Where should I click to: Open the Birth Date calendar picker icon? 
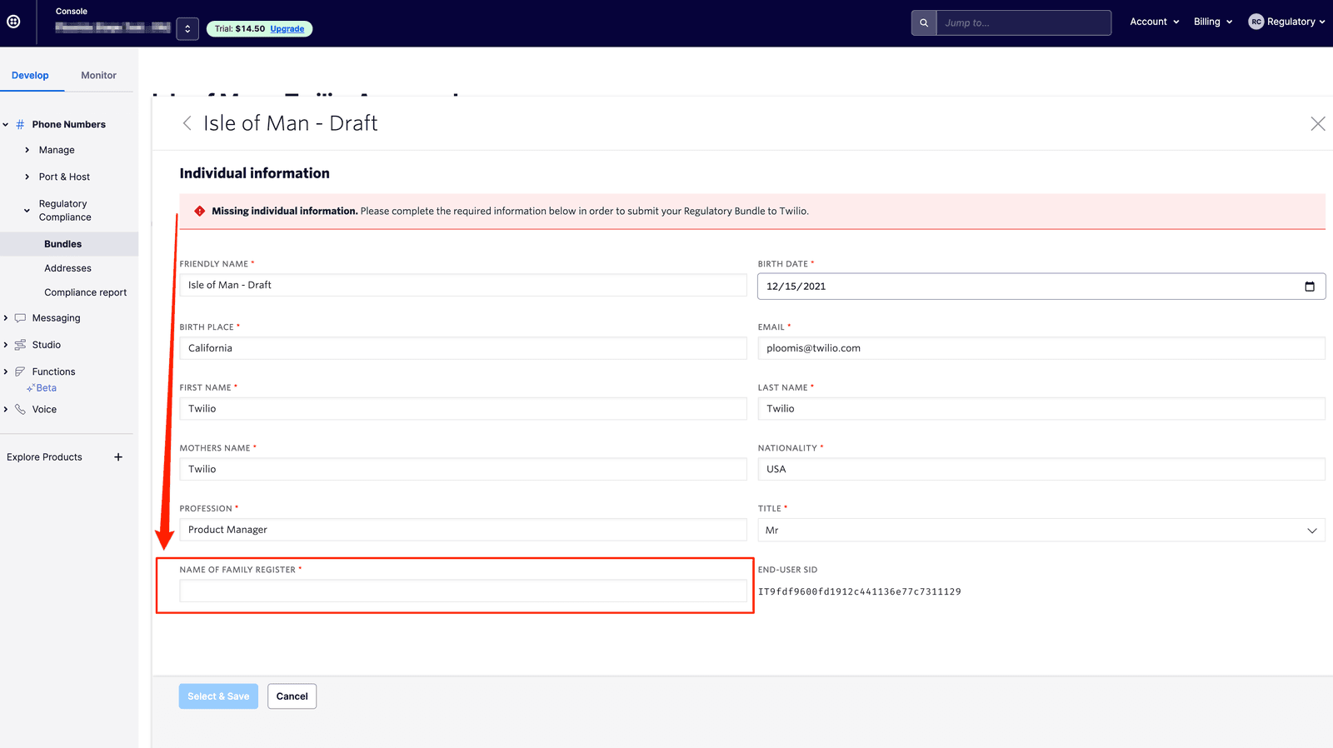tap(1309, 287)
